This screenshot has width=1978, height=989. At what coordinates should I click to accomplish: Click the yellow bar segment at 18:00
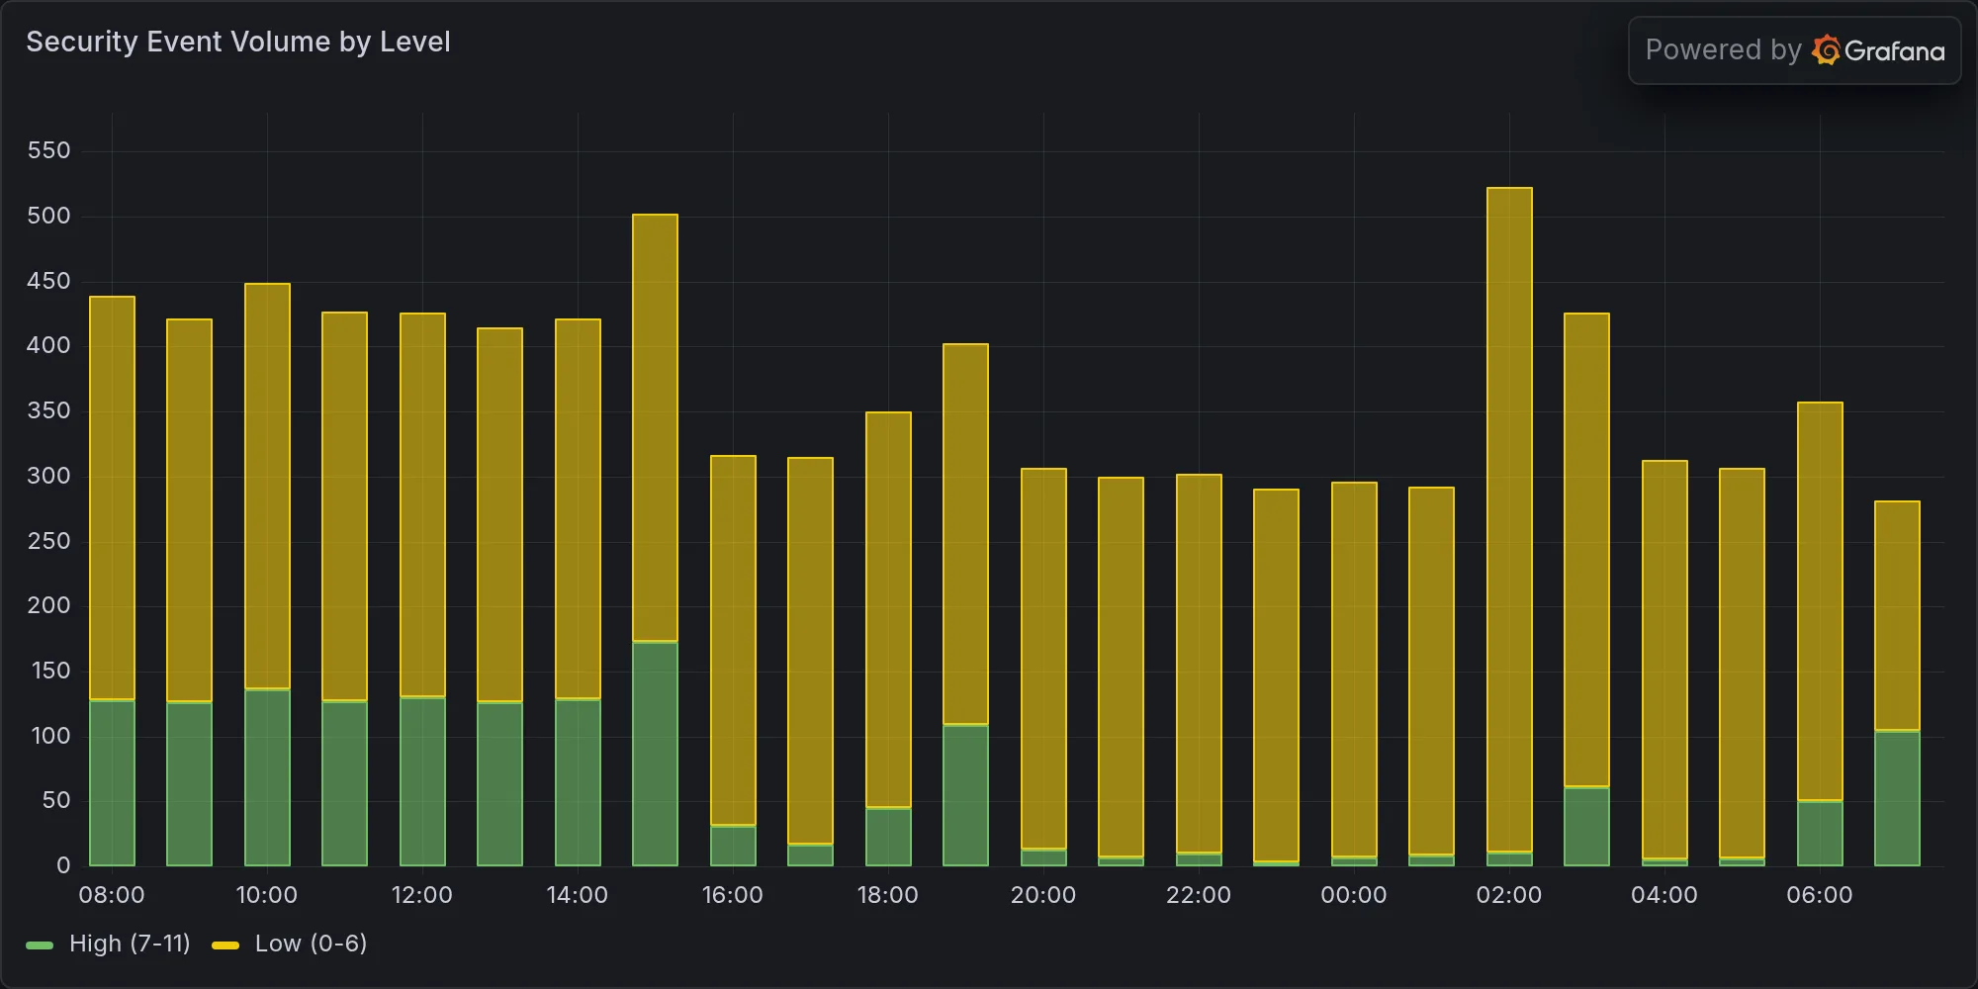pyautogui.click(x=888, y=609)
